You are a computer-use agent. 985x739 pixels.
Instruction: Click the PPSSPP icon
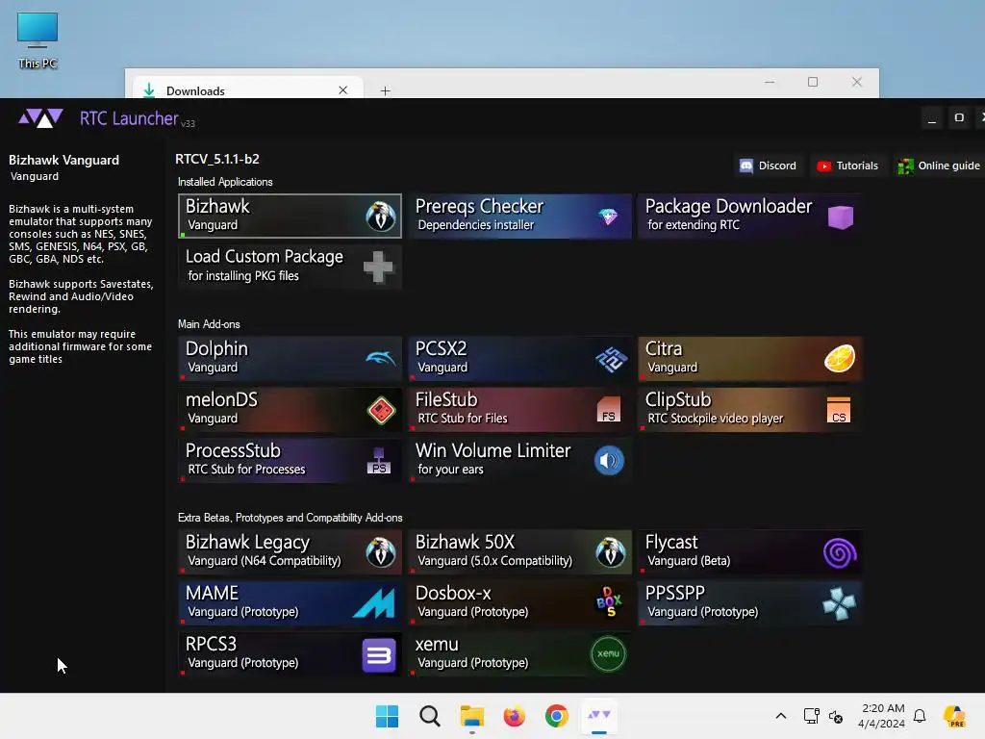839,603
